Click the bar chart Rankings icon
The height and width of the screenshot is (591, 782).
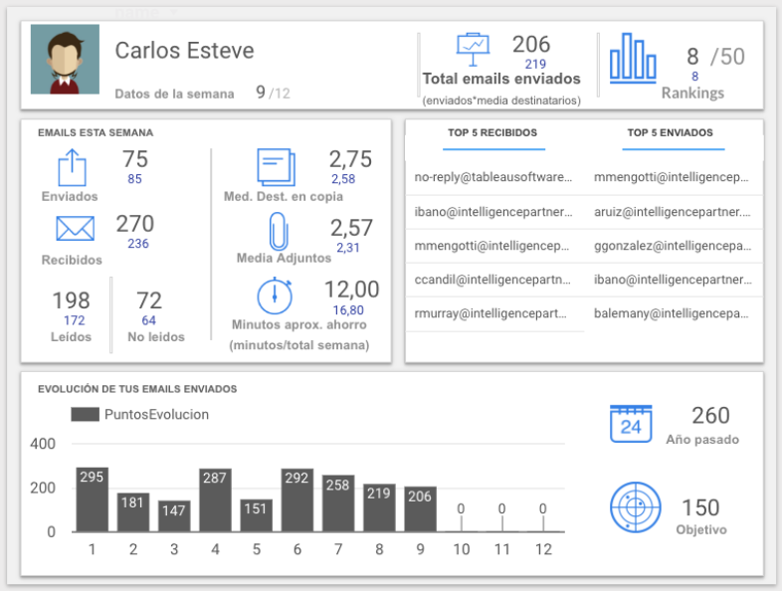[633, 57]
